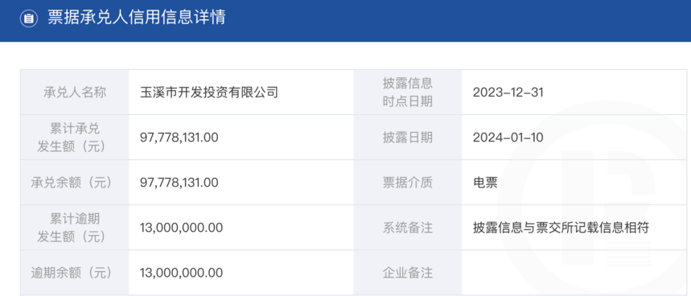
Task: Click the 承兑人名称 label cell
Action: pos(75,92)
